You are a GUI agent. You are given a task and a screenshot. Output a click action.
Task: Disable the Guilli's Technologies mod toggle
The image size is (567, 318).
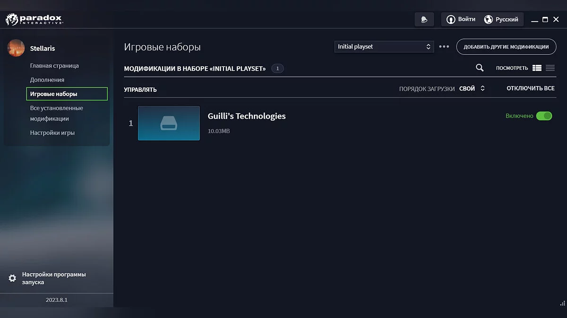(x=544, y=116)
